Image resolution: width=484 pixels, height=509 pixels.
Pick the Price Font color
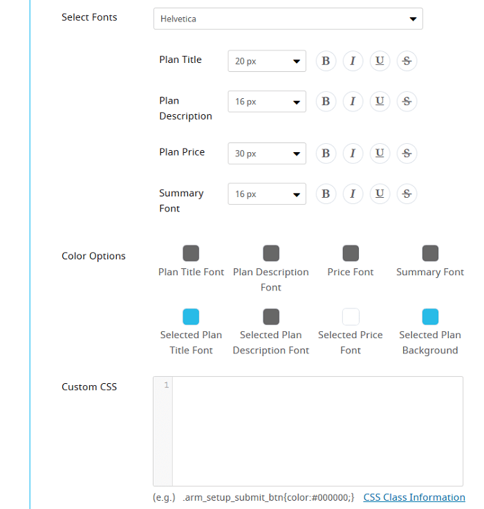(x=351, y=253)
